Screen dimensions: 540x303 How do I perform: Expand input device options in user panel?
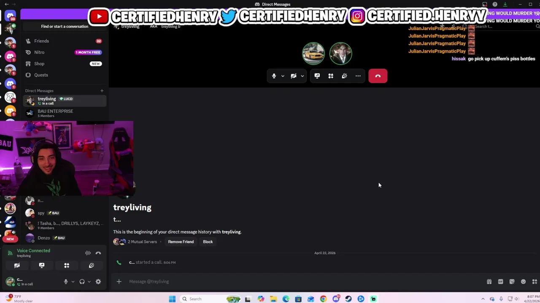(x=73, y=282)
